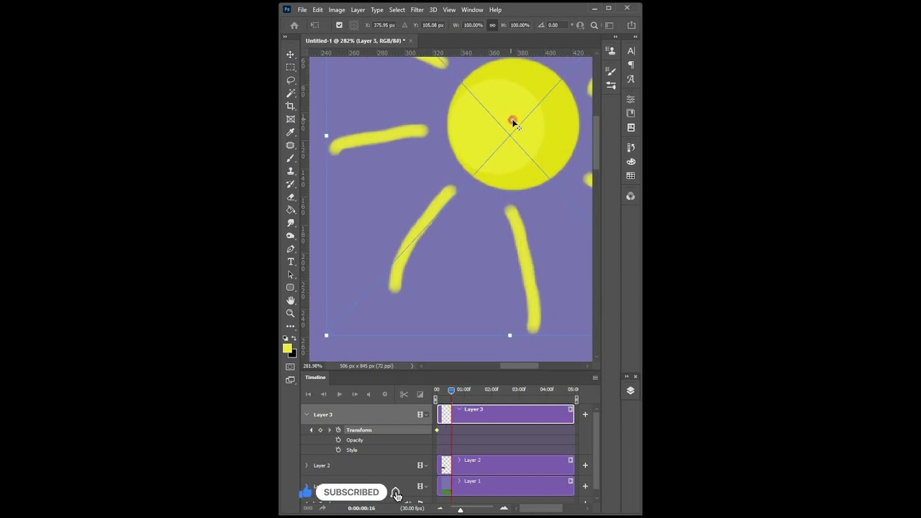Select the Path Selection tool
The height and width of the screenshot is (518, 921).
tap(291, 275)
